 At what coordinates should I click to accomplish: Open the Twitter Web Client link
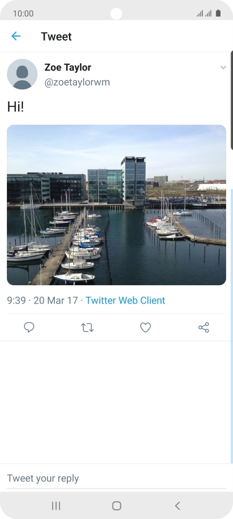[126, 301]
